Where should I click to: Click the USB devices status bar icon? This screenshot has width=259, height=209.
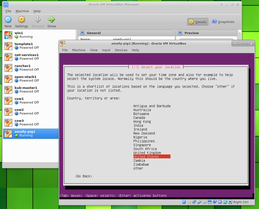pyautogui.click(x=199, y=202)
